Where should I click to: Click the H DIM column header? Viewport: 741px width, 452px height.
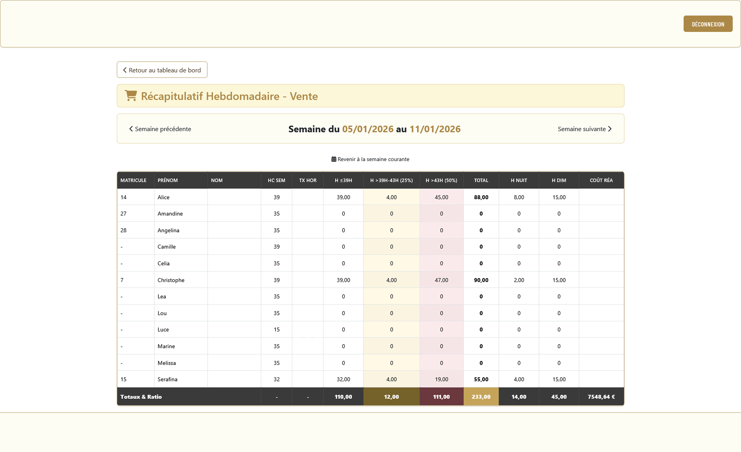559,180
